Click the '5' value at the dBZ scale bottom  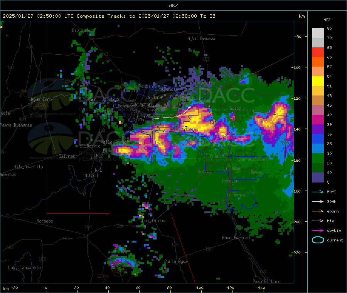click(x=328, y=182)
